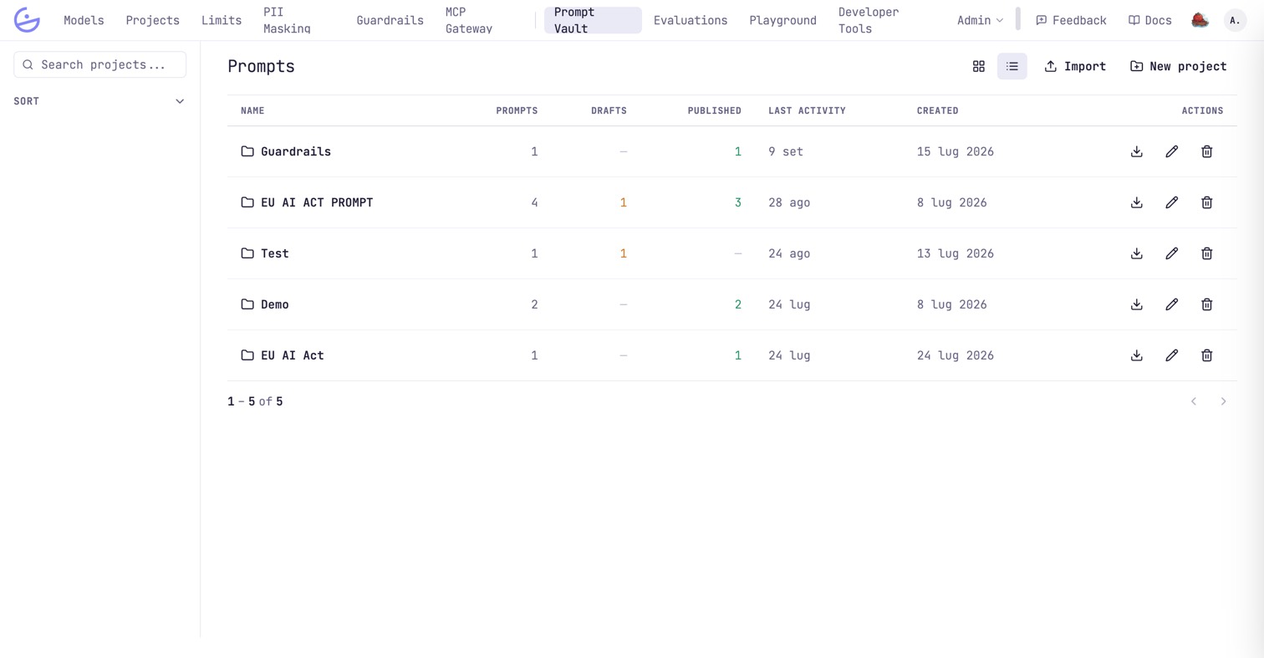The height and width of the screenshot is (658, 1264).
Task: Edit the EU AI Act project
Action: (1171, 355)
